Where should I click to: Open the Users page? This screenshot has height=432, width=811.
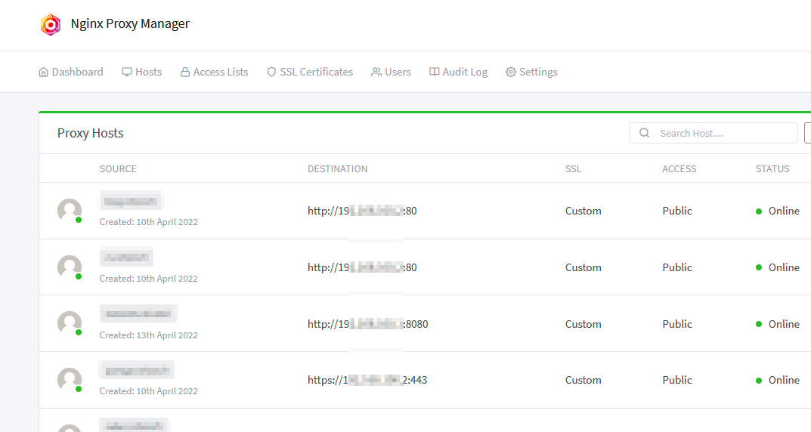point(391,72)
